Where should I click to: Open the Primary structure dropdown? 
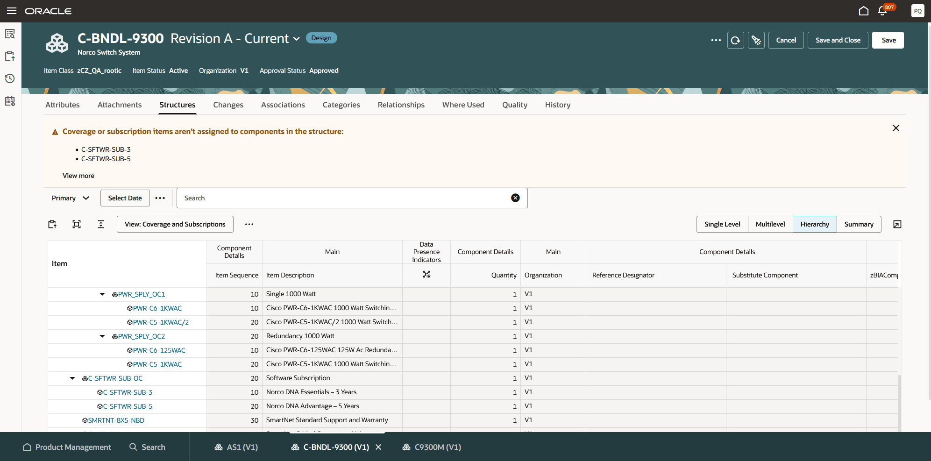pyautogui.click(x=71, y=198)
